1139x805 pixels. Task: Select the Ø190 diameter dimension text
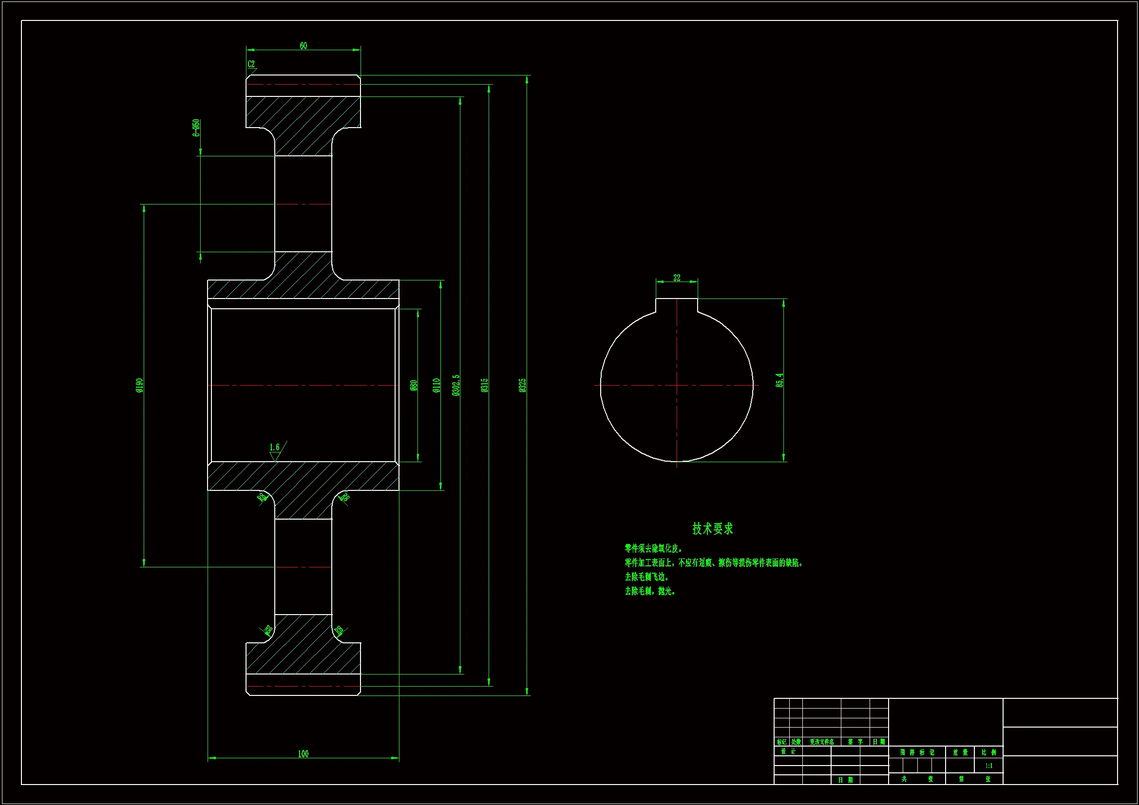point(139,385)
